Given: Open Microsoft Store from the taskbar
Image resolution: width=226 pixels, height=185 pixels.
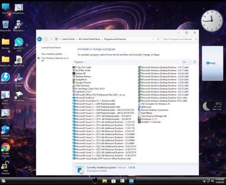Looking at the screenshot, I should click(x=113, y=181).
